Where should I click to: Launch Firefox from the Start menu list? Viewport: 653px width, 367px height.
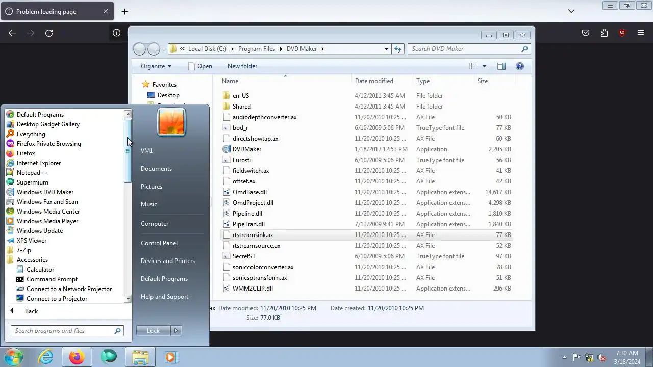pyautogui.click(x=26, y=153)
